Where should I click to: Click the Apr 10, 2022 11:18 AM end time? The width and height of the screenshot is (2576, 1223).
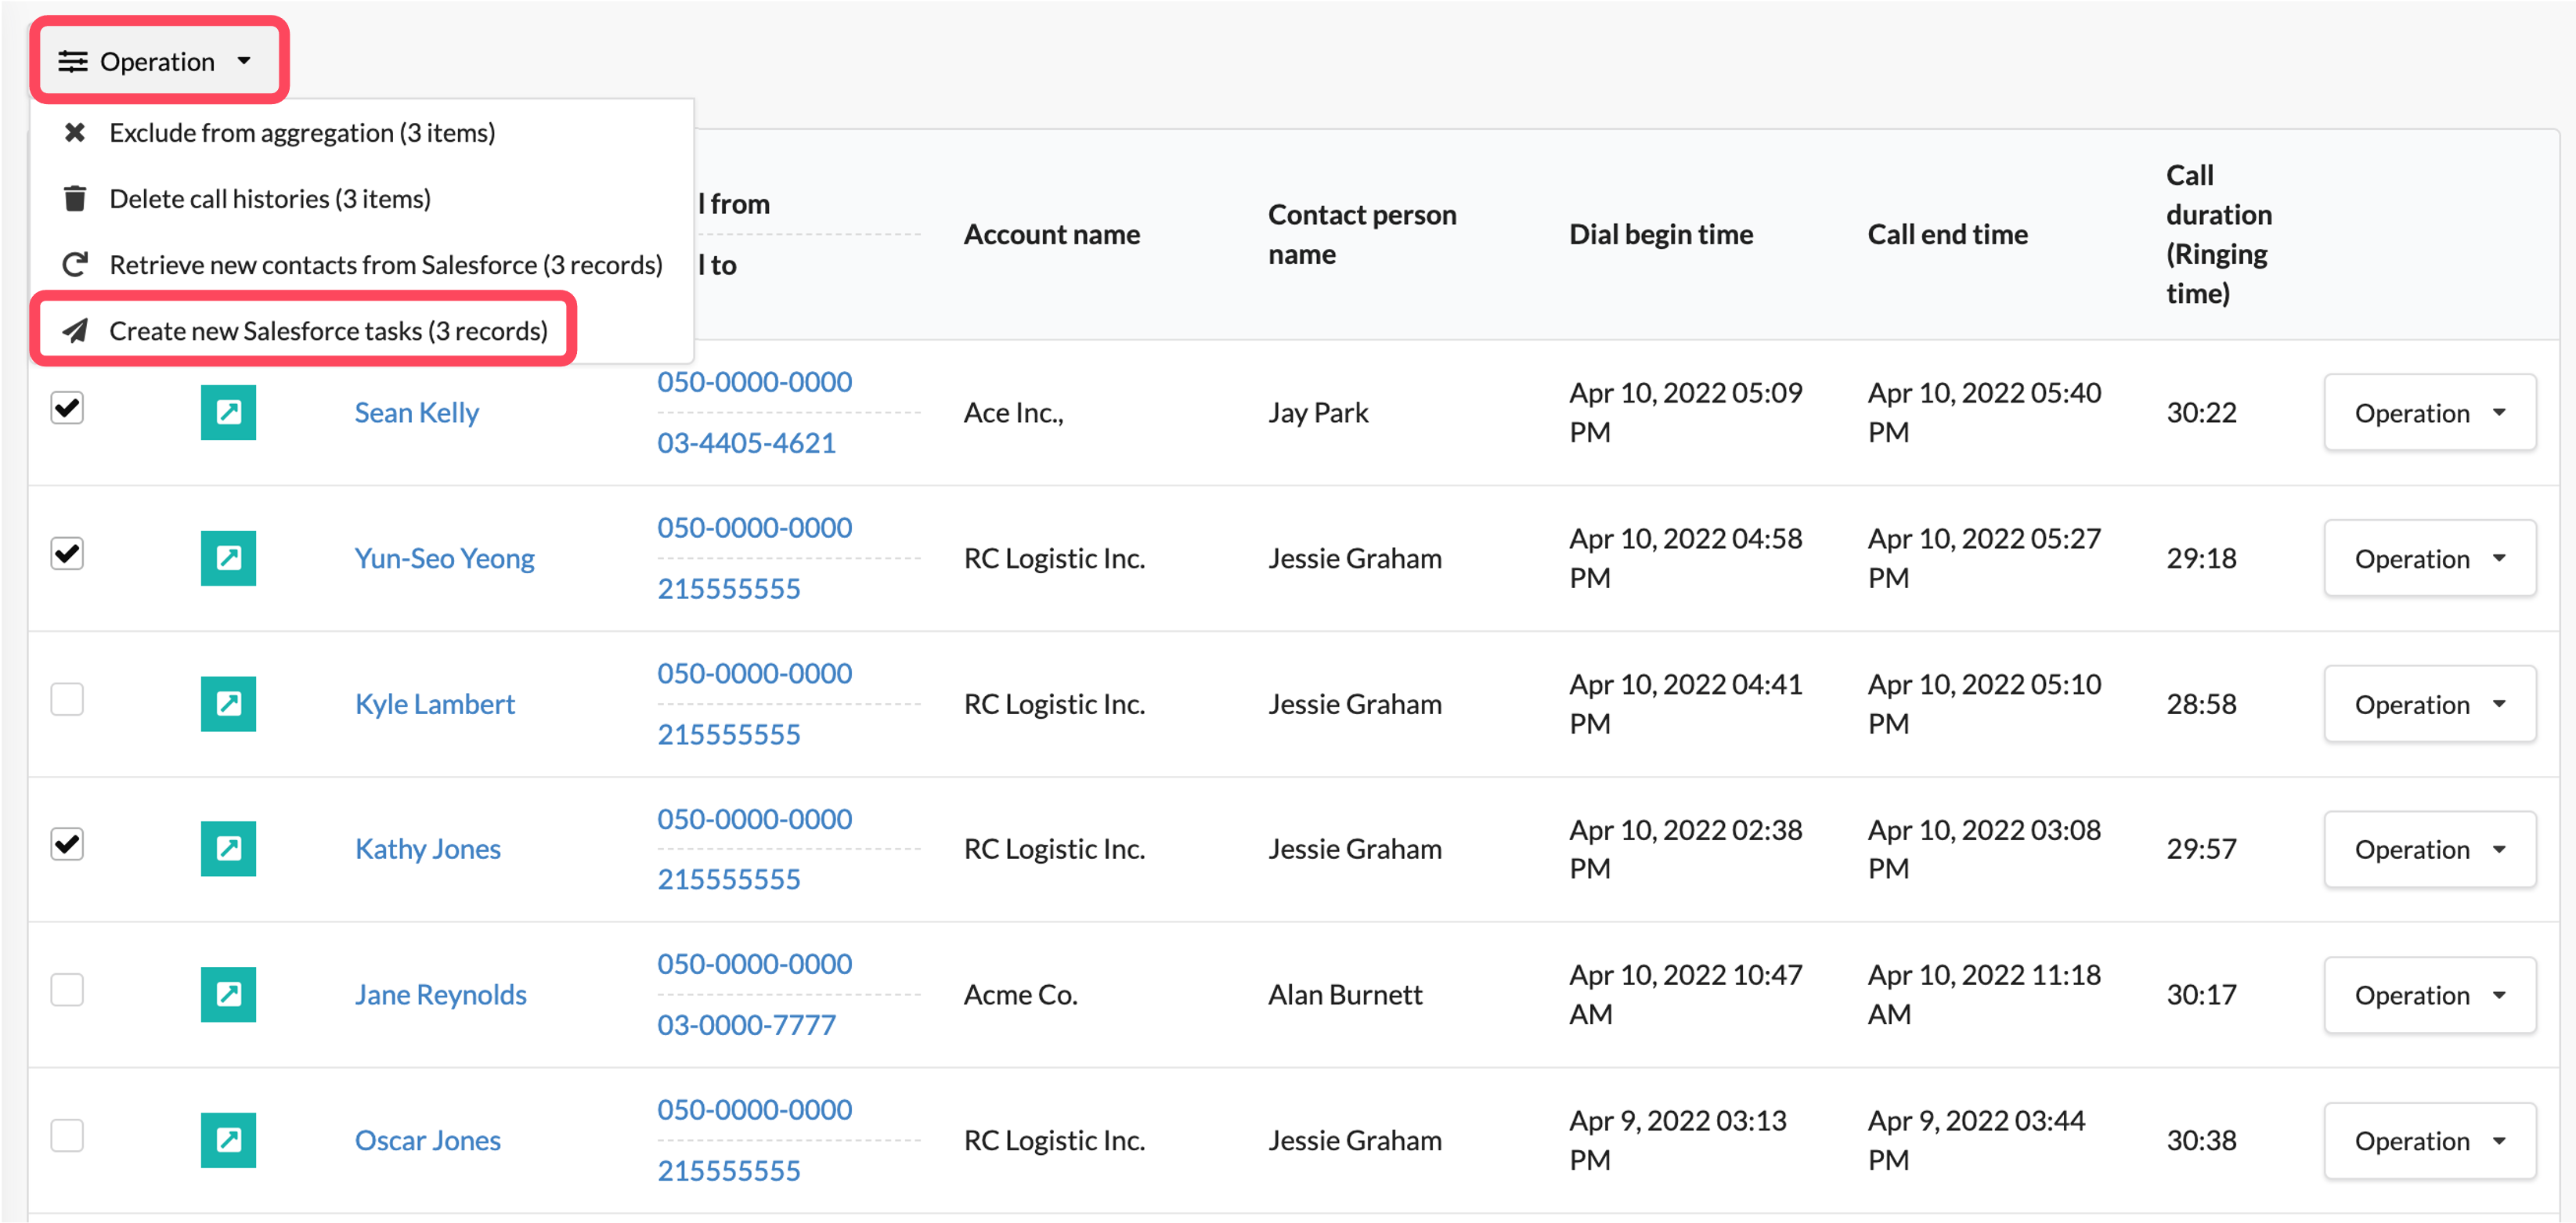coord(1984,995)
